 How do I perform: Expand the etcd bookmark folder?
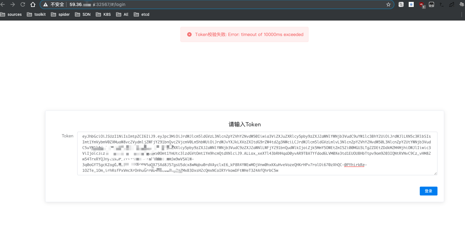pyautogui.click(x=141, y=14)
